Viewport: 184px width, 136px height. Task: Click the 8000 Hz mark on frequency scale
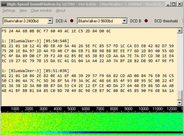pos(114,109)
